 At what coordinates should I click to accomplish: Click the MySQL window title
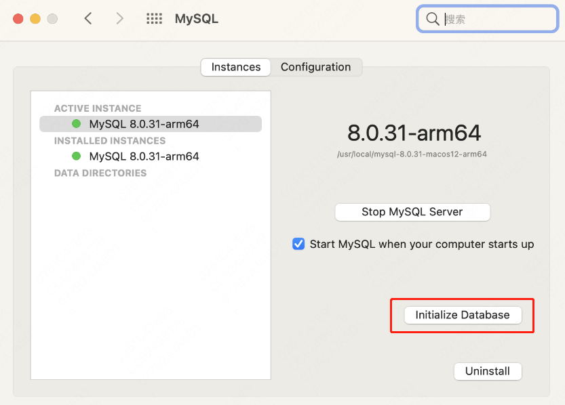pyautogui.click(x=197, y=19)
